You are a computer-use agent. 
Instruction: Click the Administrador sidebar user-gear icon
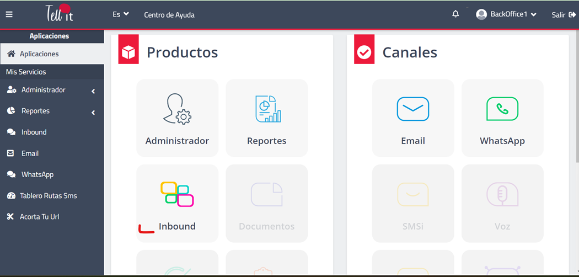click(x=12, y=90)
